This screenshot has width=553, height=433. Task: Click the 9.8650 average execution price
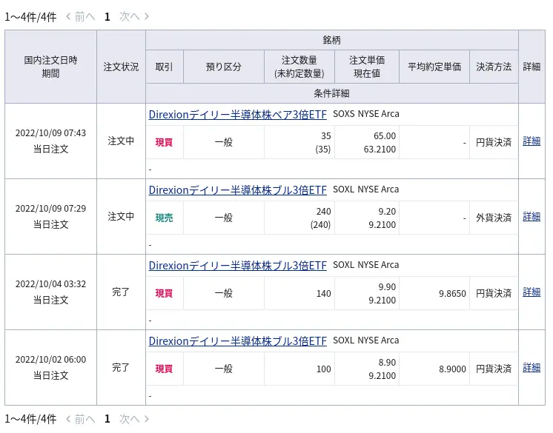click(452, 294)
